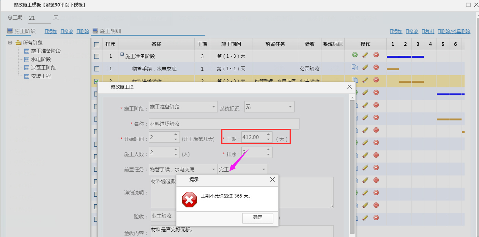This screenshot has width=479, height=237.
Task: Click pencil edit icon for 施工准备阶段 row
Action: [365, 55]
